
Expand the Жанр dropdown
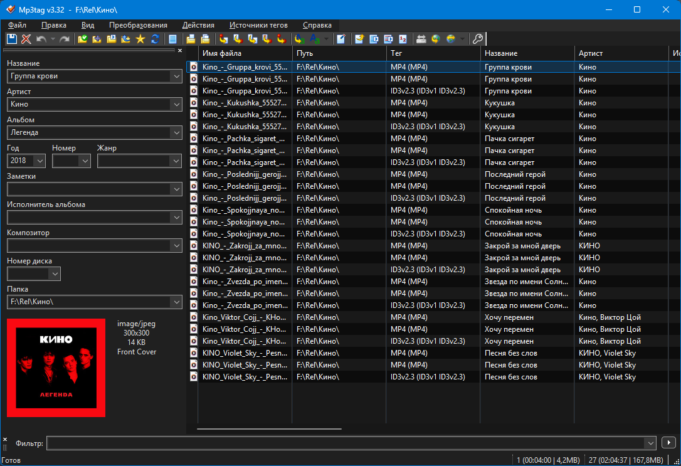[175, 161]
